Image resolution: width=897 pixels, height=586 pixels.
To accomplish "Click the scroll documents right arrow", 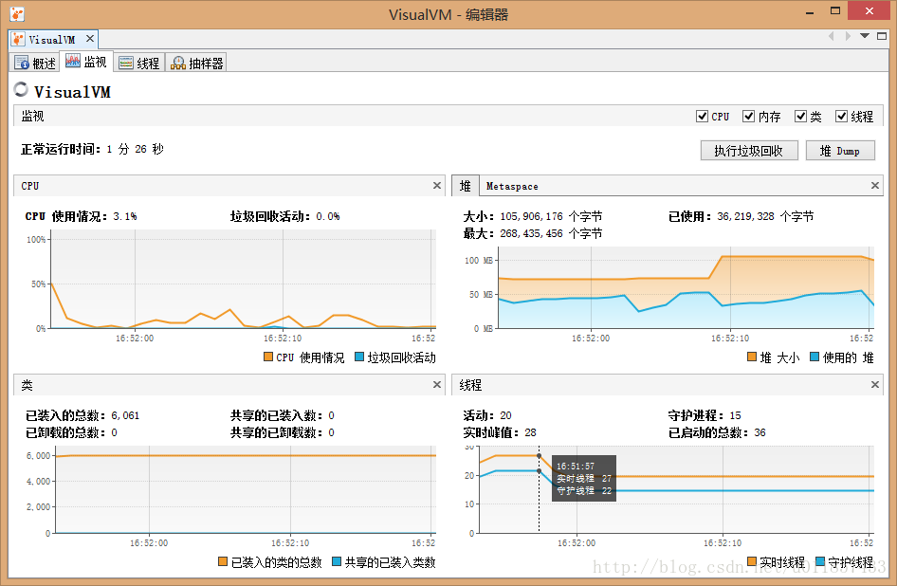I will tap(848, 36).
